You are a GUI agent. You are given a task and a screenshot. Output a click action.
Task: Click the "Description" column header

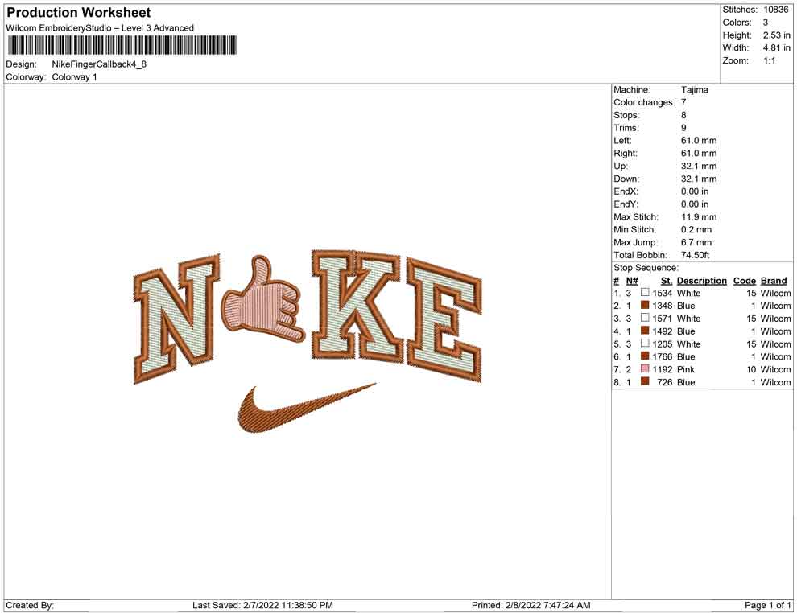coord(702,280)
